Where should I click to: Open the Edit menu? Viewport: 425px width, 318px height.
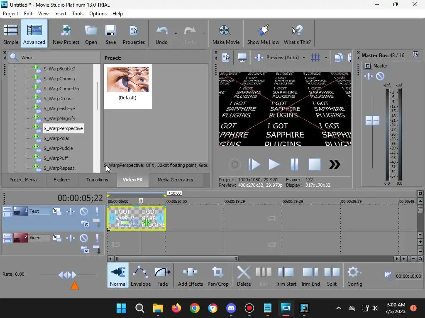pos(28,14)
